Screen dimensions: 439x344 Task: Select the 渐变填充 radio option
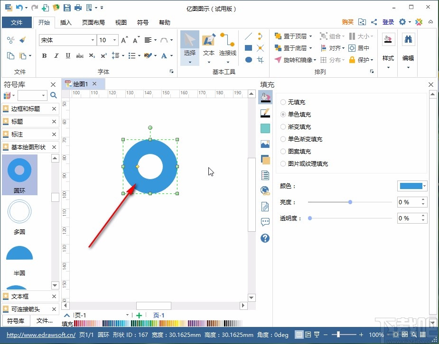coord(283,127)
